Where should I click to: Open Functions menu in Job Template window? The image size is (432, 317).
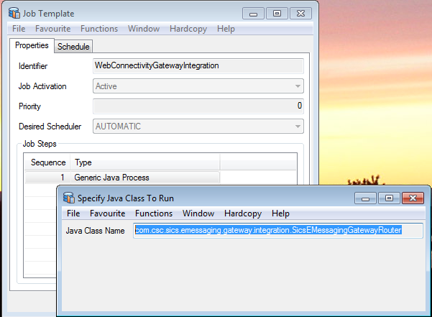point(99,29)
